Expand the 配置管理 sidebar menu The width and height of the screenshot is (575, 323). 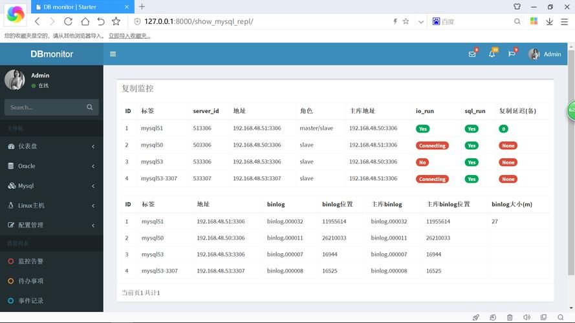51,225
